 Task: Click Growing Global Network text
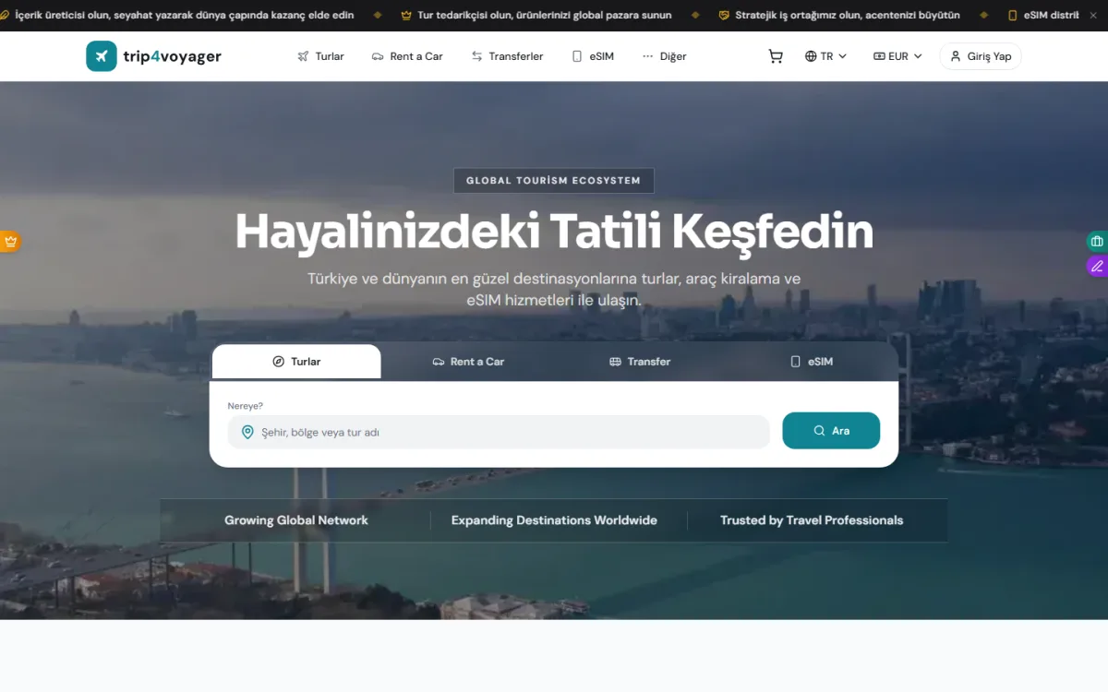(296, 520)
